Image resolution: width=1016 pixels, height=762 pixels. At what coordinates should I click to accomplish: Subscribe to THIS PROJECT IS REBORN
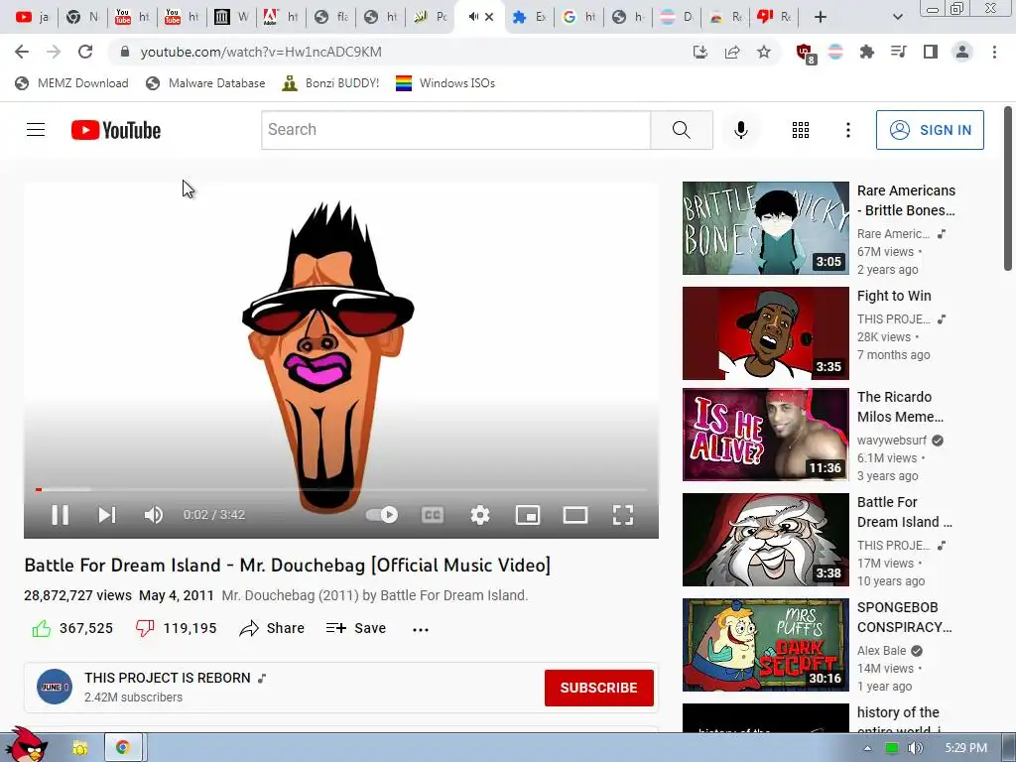coord(598,688)
